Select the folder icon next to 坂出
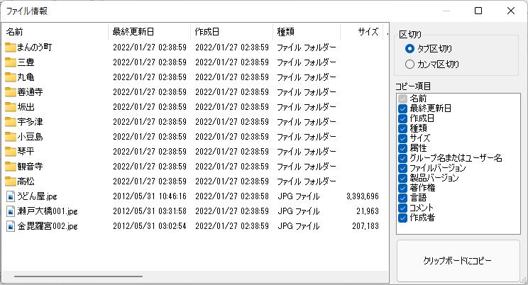528x285 pixels. pos(11,107)
